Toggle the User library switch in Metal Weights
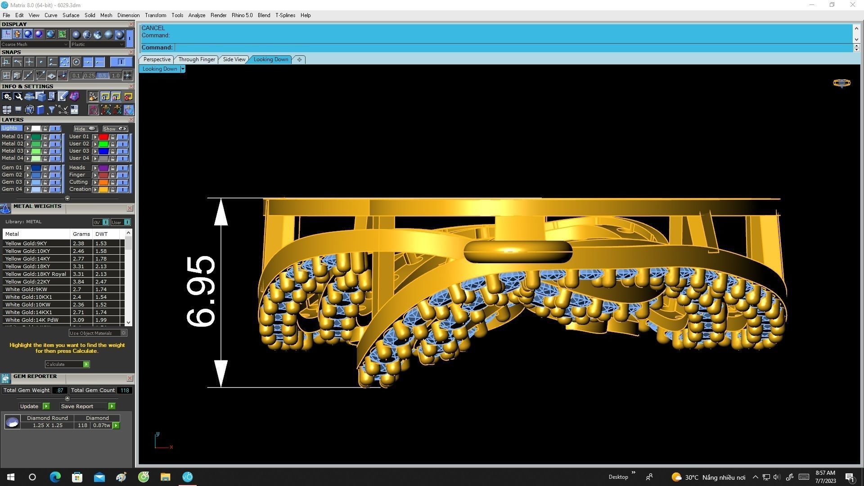This screenshot has height=486, width=864. click(x=127, y=222)
